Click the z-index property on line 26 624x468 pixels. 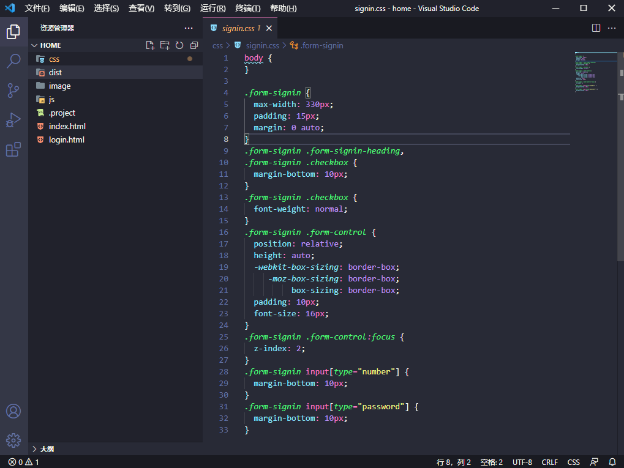270,348
